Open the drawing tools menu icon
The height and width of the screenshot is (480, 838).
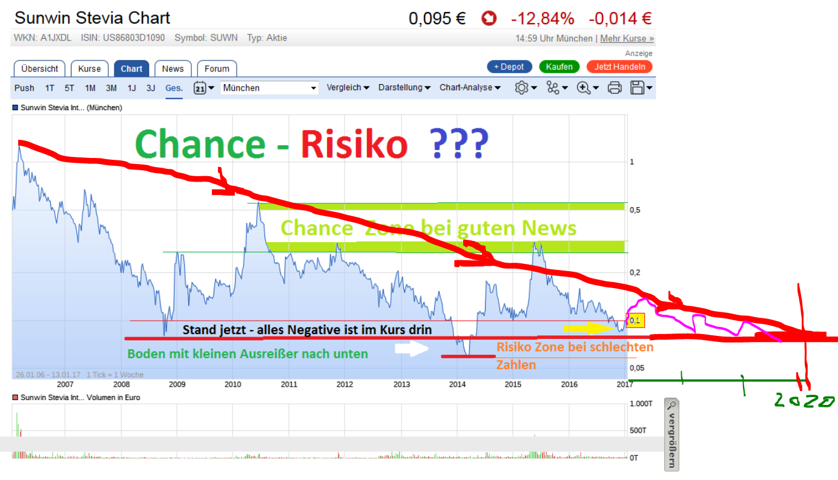pyautogui.click(x=556, y=88)
